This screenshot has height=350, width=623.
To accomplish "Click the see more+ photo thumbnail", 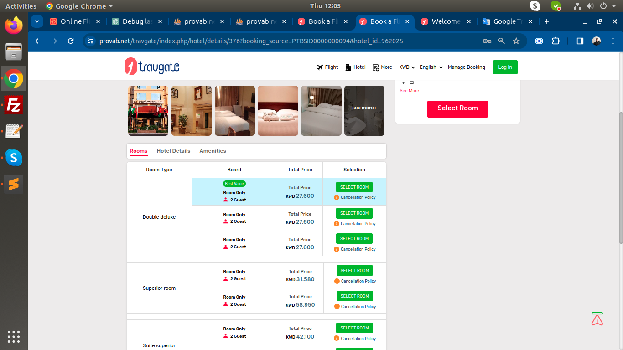I will [364, 111].
